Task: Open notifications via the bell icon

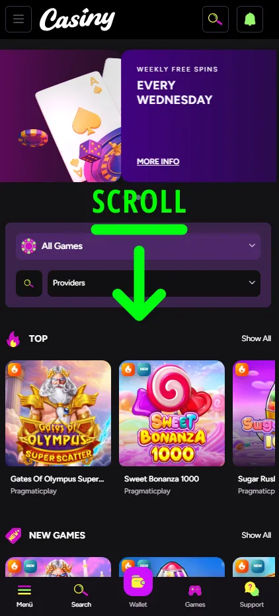Action: (250, 19)
